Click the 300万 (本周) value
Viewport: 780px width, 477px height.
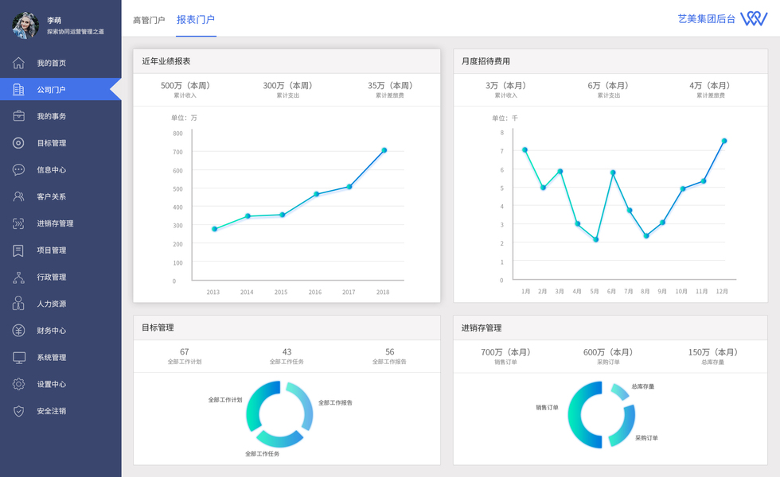(287, 86)
